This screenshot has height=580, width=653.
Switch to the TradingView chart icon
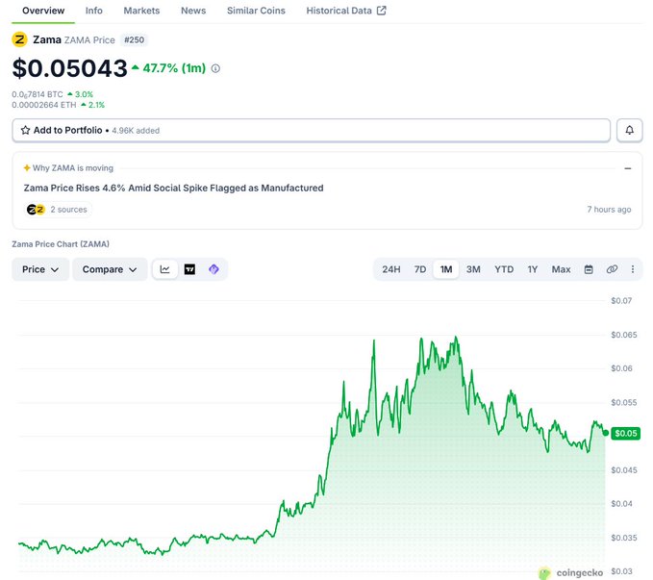pyautogui.click(x=189, y=269)
